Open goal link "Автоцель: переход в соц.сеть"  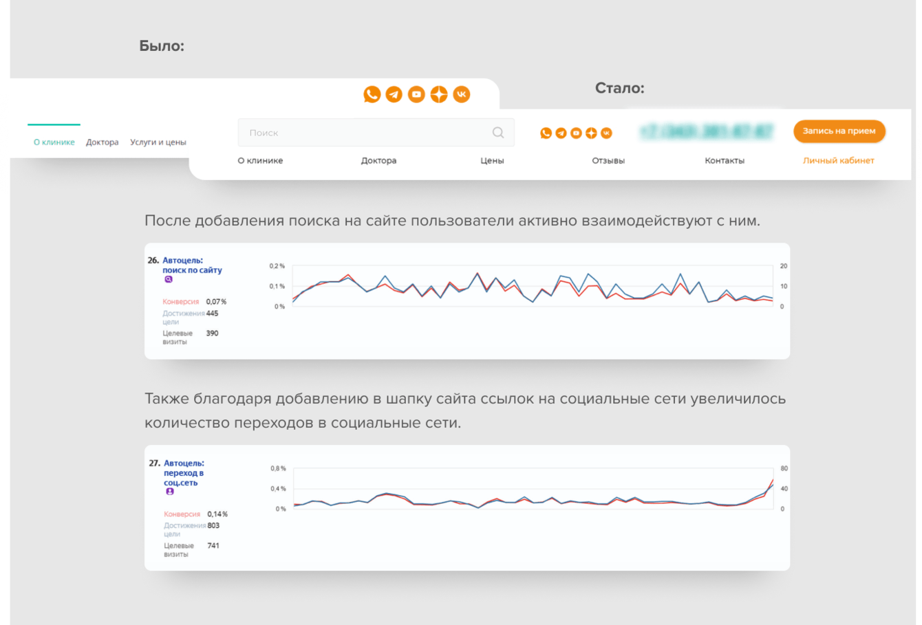click(184, 473)
